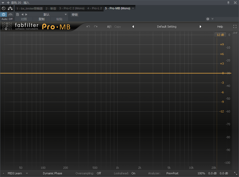Open the Default Setting preset menu
239x177 pixels.
167,27
